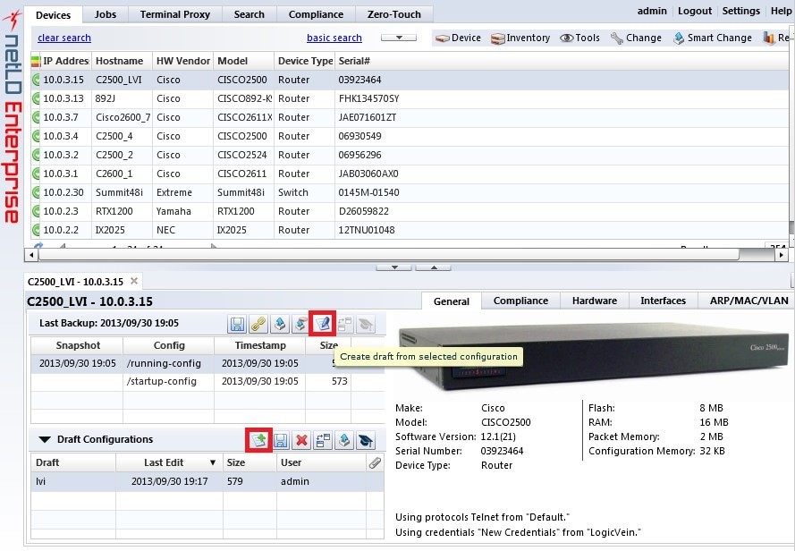Click the blue arrow icon beside the chain link
Image resolution: width=795 pixels, height=551 pixels.
tap(280, 324)
